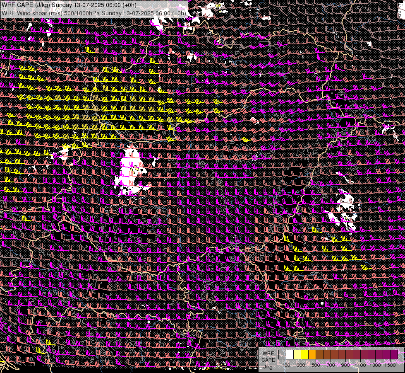This screenshot has height=373, width=405.
Task: Click the 100 legend label
Action: click(286, 365)
